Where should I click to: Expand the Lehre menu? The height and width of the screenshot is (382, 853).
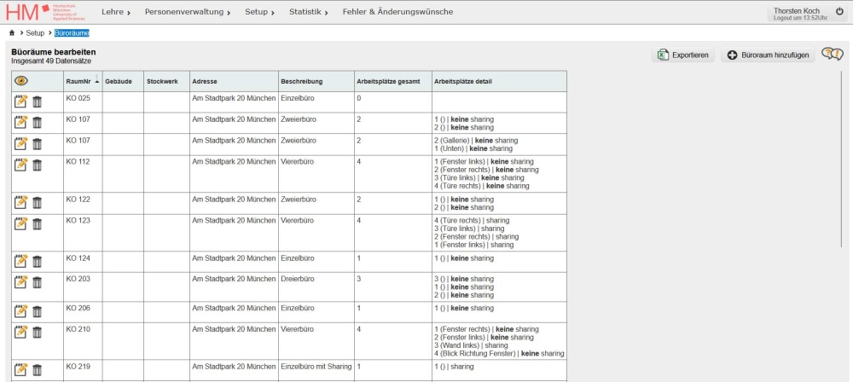click(x=116, y=12)
